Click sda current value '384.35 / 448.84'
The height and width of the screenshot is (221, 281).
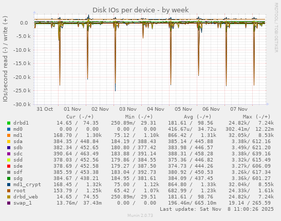(76, 142)
